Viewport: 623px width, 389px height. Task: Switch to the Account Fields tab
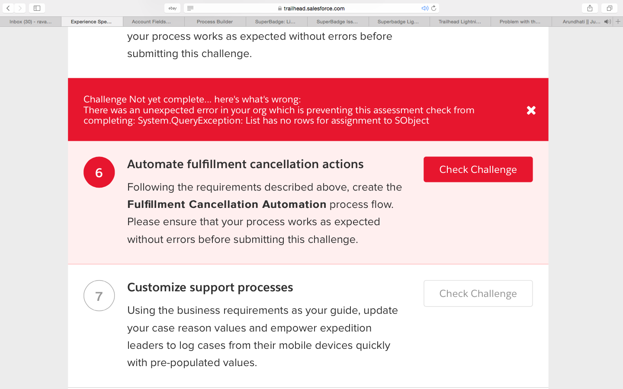154,22
